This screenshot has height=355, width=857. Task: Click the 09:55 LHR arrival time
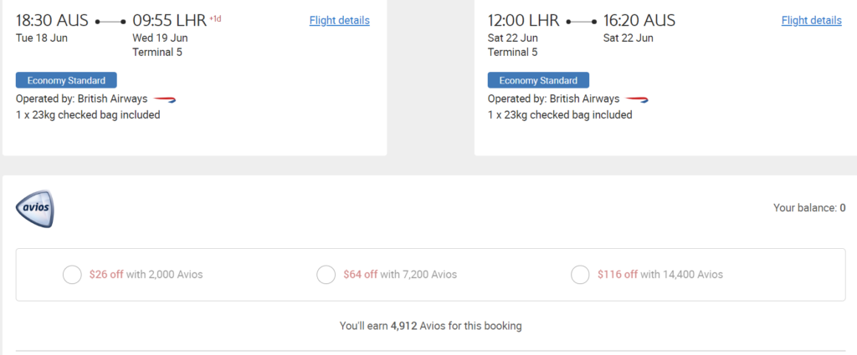pos(170,21)
